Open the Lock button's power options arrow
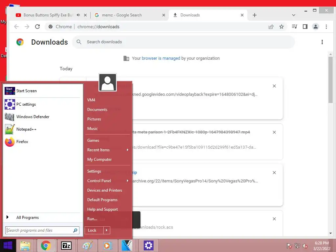The image size is (336, 252). click(x=107, y=230)
